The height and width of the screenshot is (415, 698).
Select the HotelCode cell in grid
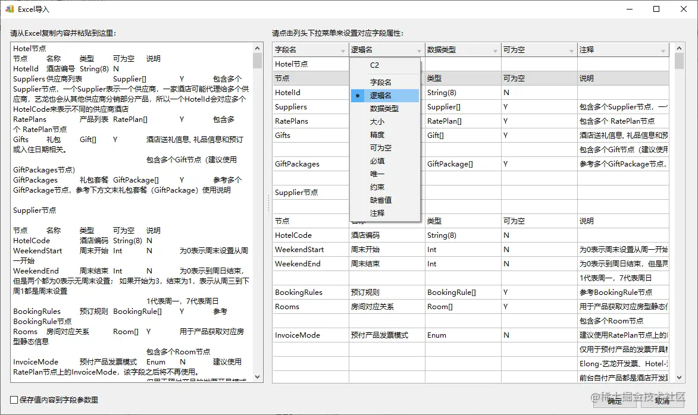click(x=311, y=235)
